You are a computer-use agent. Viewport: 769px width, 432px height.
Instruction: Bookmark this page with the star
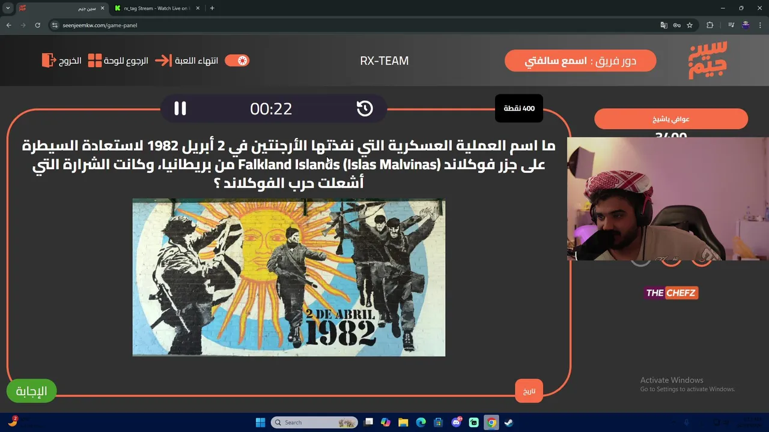tap(690, 25)
